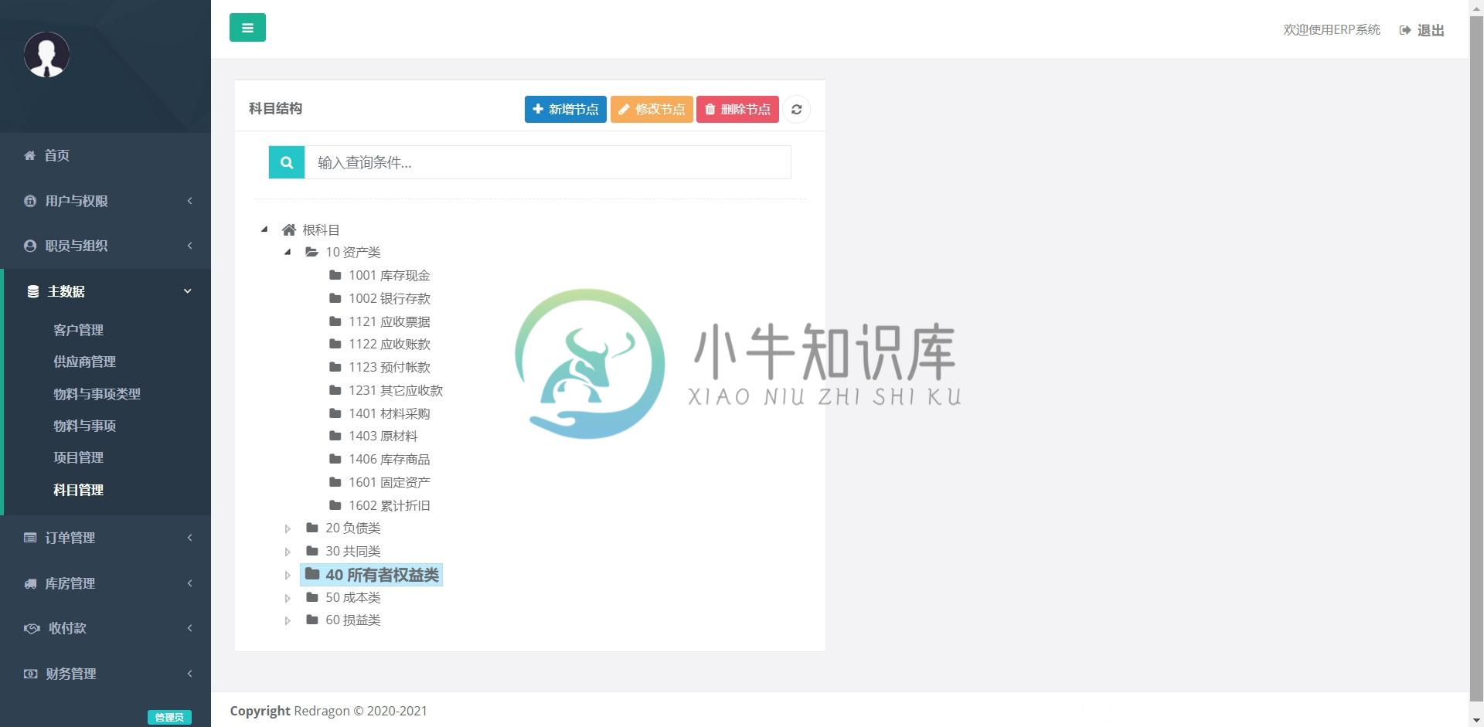Expand the 30 共同类 node arrow
The width and height of the screenshot is (1484, 727).
coord(288,552)
